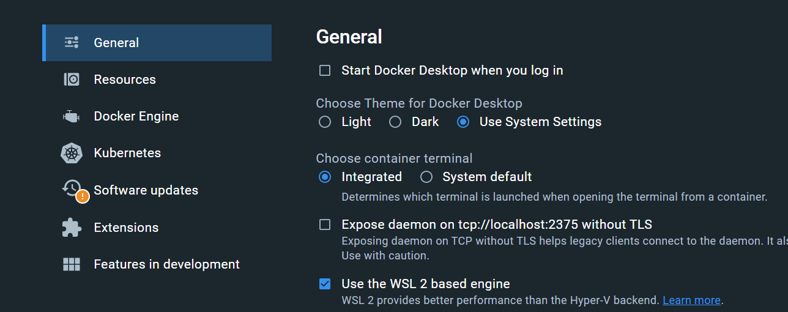This screenshot has height=312, width=788.
Task: Open Features in development section
Action: [157, 264]
